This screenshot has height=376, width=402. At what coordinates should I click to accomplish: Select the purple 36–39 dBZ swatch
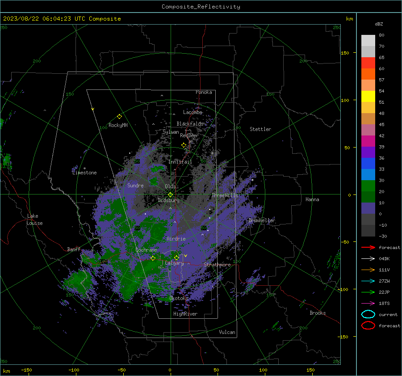point(368,152)
